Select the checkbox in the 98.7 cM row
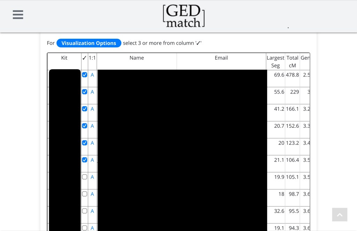Viewport: 357px width, 231px height. pos(85,194)
